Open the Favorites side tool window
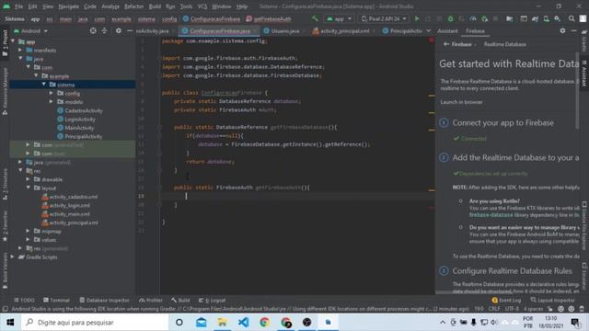This screenshot has height=331, width=589. [5, 225]
